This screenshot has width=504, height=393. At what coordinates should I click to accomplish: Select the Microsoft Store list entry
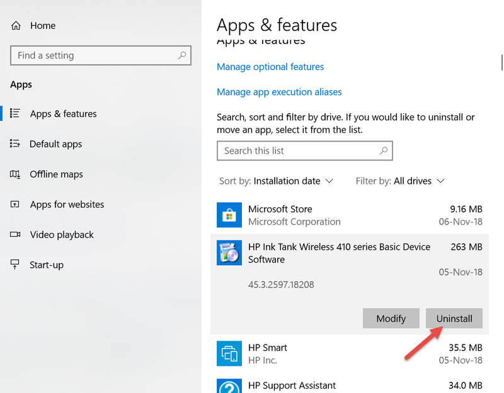(x=350, y=215)
